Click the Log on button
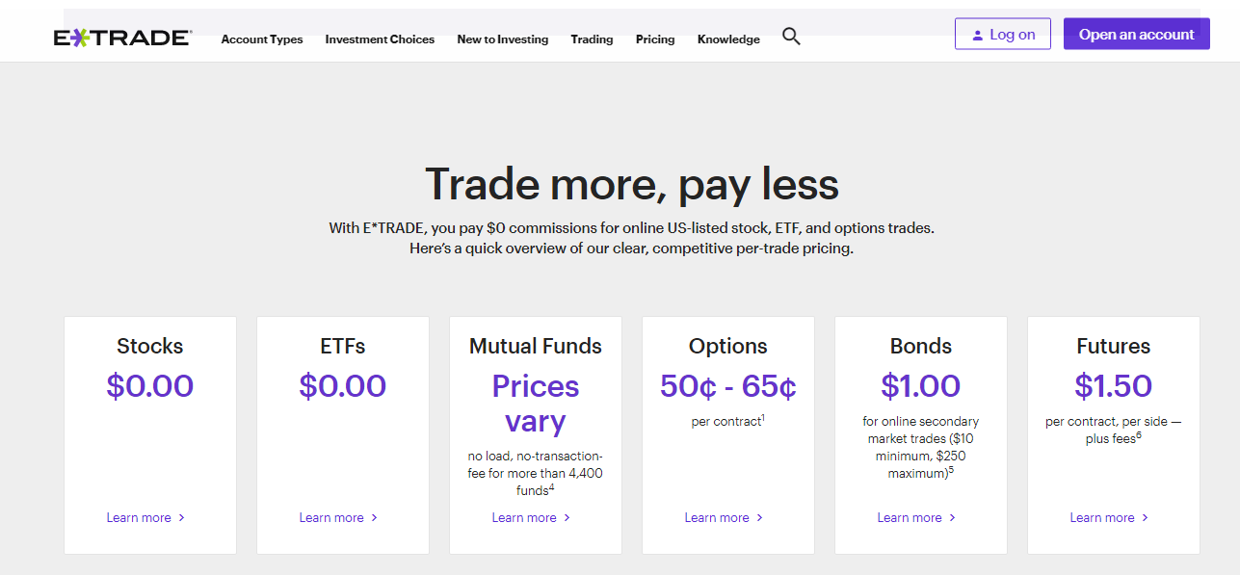The height and width of the screenshot is (575, 1240). pos(1003,34)
